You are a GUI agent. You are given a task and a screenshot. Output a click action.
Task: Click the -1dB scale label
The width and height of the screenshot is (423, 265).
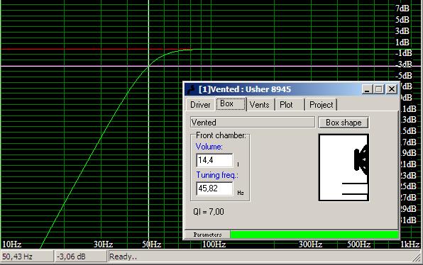pos(404,53)
